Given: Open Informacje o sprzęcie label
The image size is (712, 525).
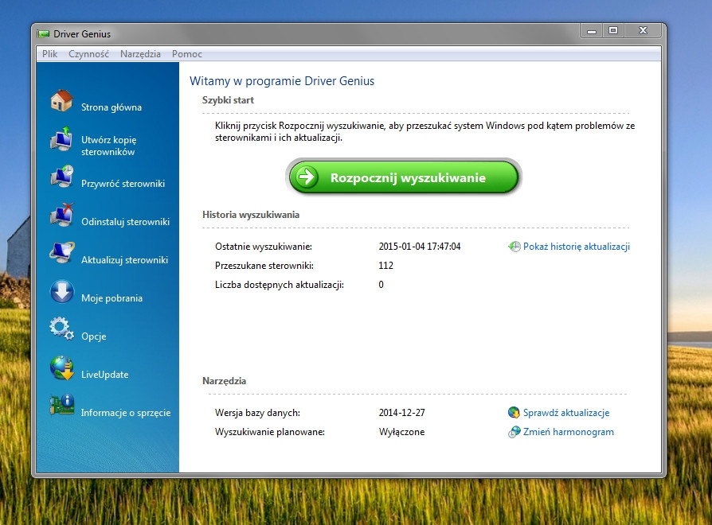Looking at the screenshot, I should point(126,413).
